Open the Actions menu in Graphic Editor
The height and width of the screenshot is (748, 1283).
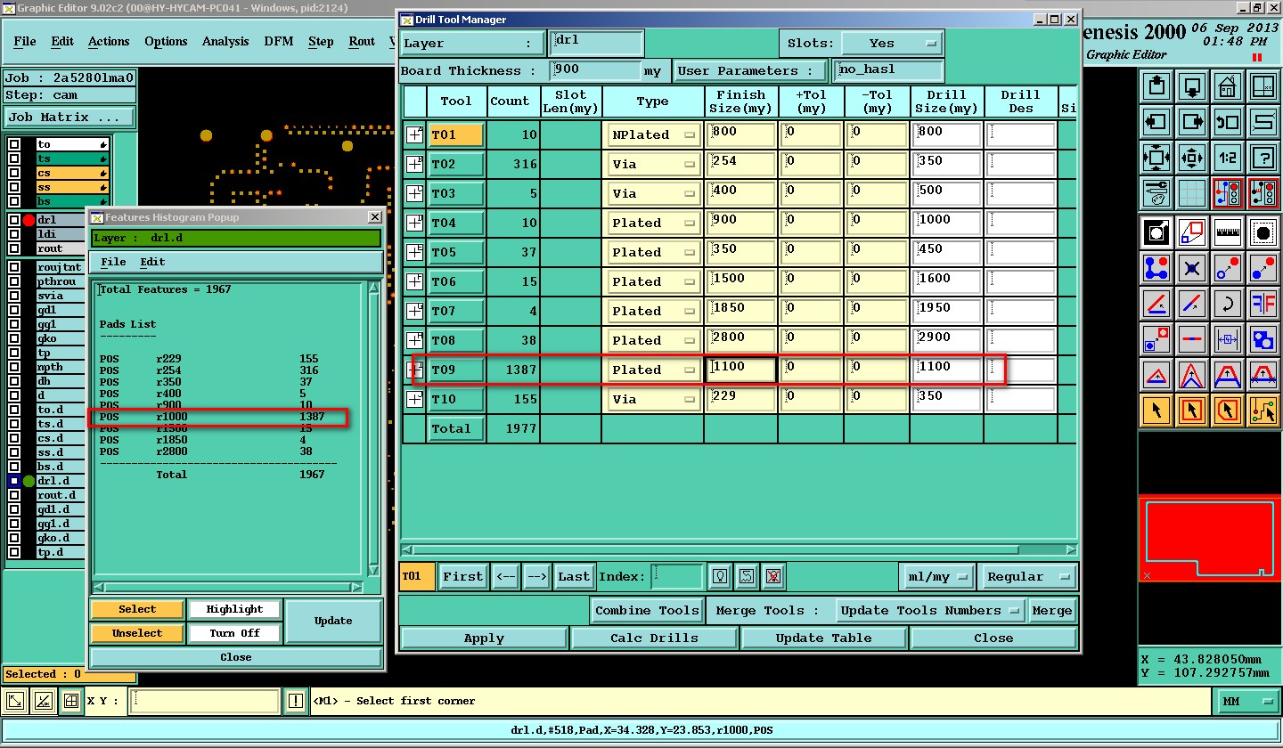[x=109, y=42]
